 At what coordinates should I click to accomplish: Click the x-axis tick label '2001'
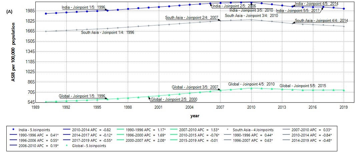point(159,107)
